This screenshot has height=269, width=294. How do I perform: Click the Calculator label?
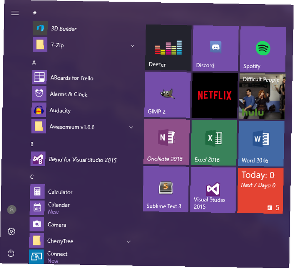click(60, 192)
